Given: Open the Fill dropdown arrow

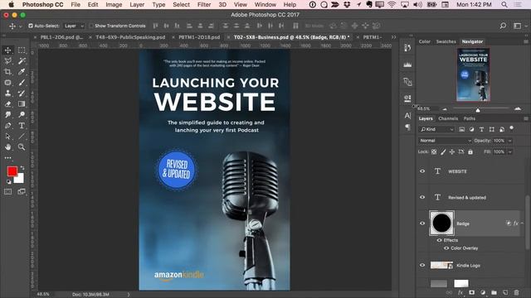Looking at the screenshot, I should pyautogui.click(x=510, y=152).
